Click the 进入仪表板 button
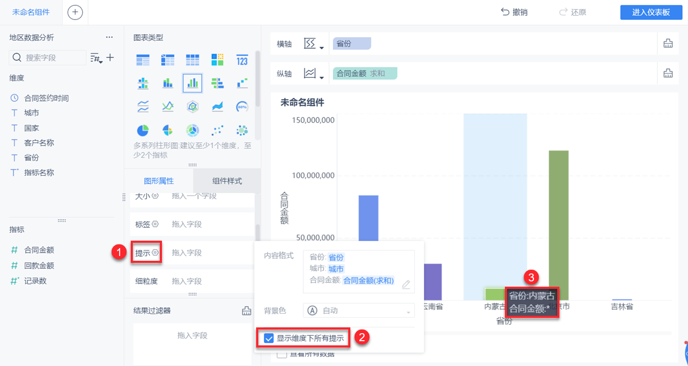Screen dimensions: 688x366 point(651,13)
